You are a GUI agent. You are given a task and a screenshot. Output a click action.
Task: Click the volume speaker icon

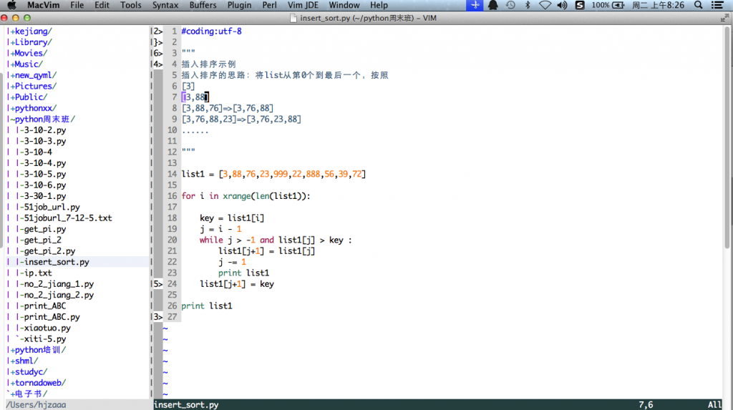[562, 5]
